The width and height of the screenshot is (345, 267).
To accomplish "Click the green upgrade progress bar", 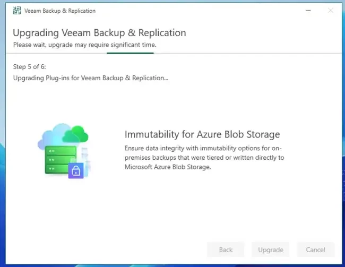I will tap(130, 53).
